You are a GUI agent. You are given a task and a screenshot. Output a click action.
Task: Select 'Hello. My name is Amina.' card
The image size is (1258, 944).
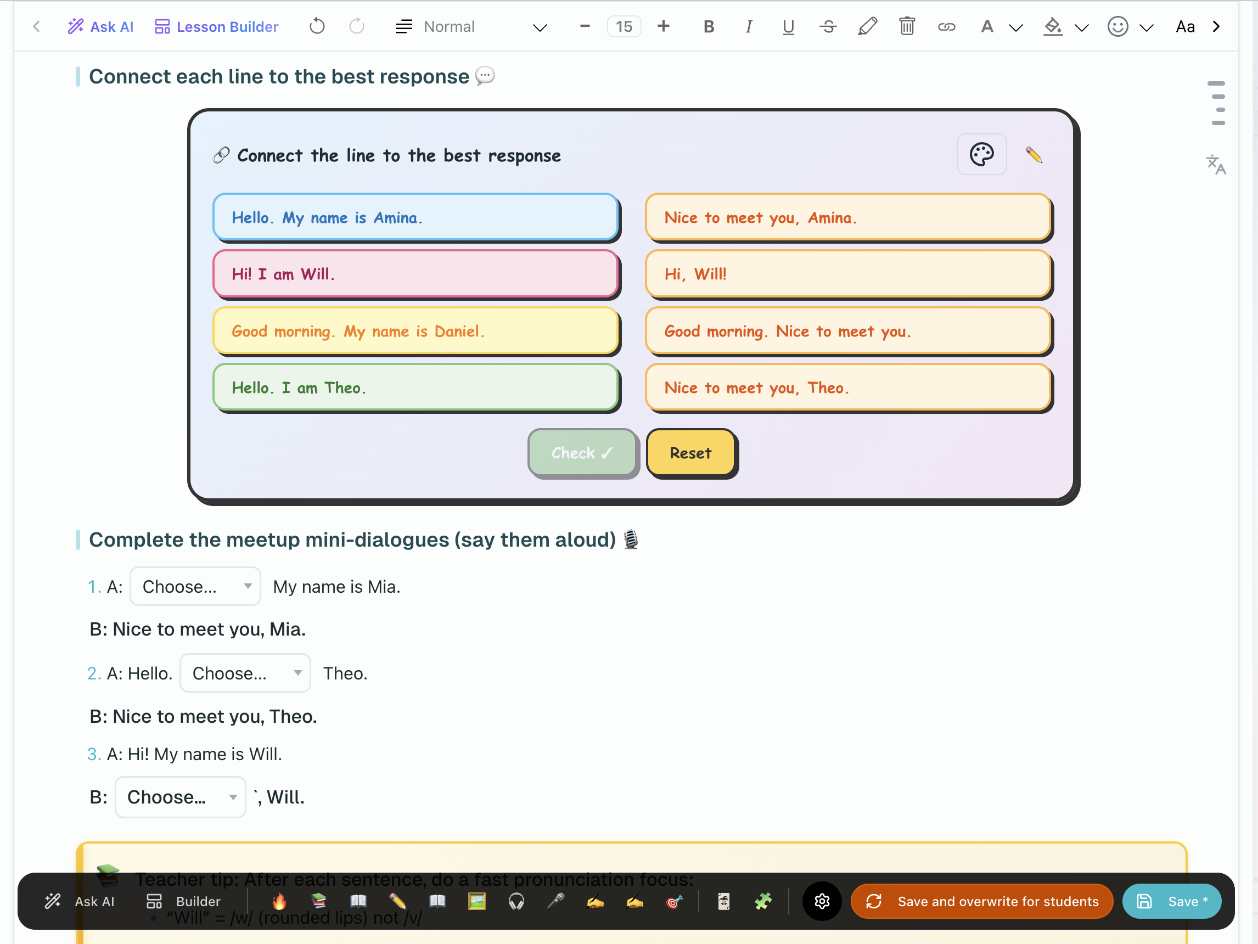click(415, 217)
